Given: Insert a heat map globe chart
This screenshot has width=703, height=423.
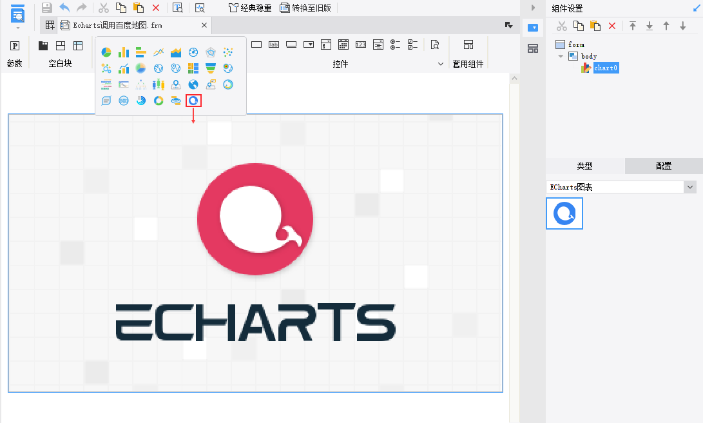Looking at the screenshot, I should [x=227, y=68].
